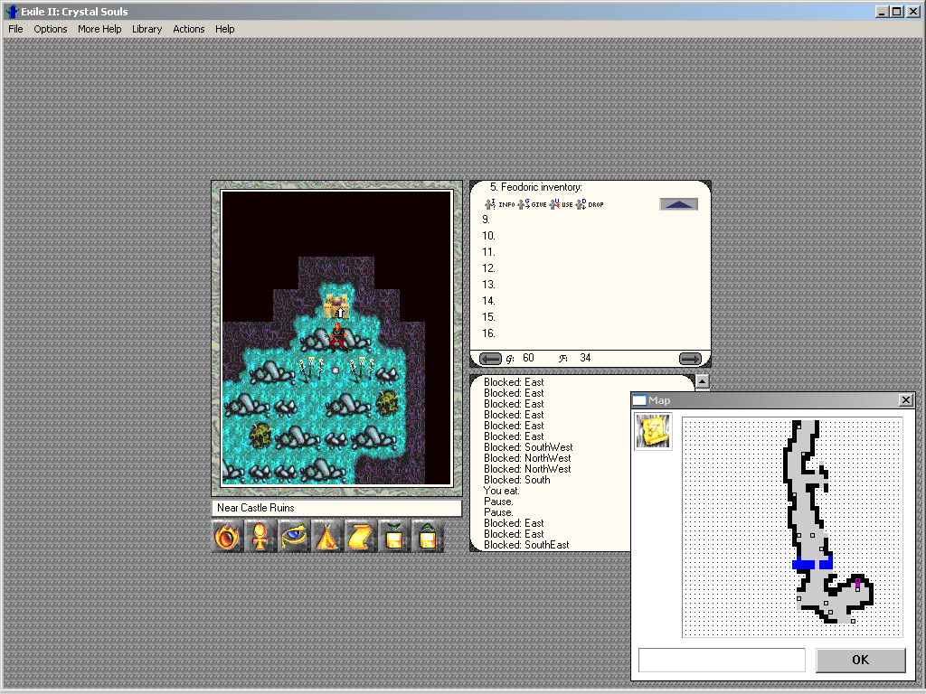The width and height of the screenshot is (926, 694).
Task: Click the blue eye Look icon
Action: (294, 537)
